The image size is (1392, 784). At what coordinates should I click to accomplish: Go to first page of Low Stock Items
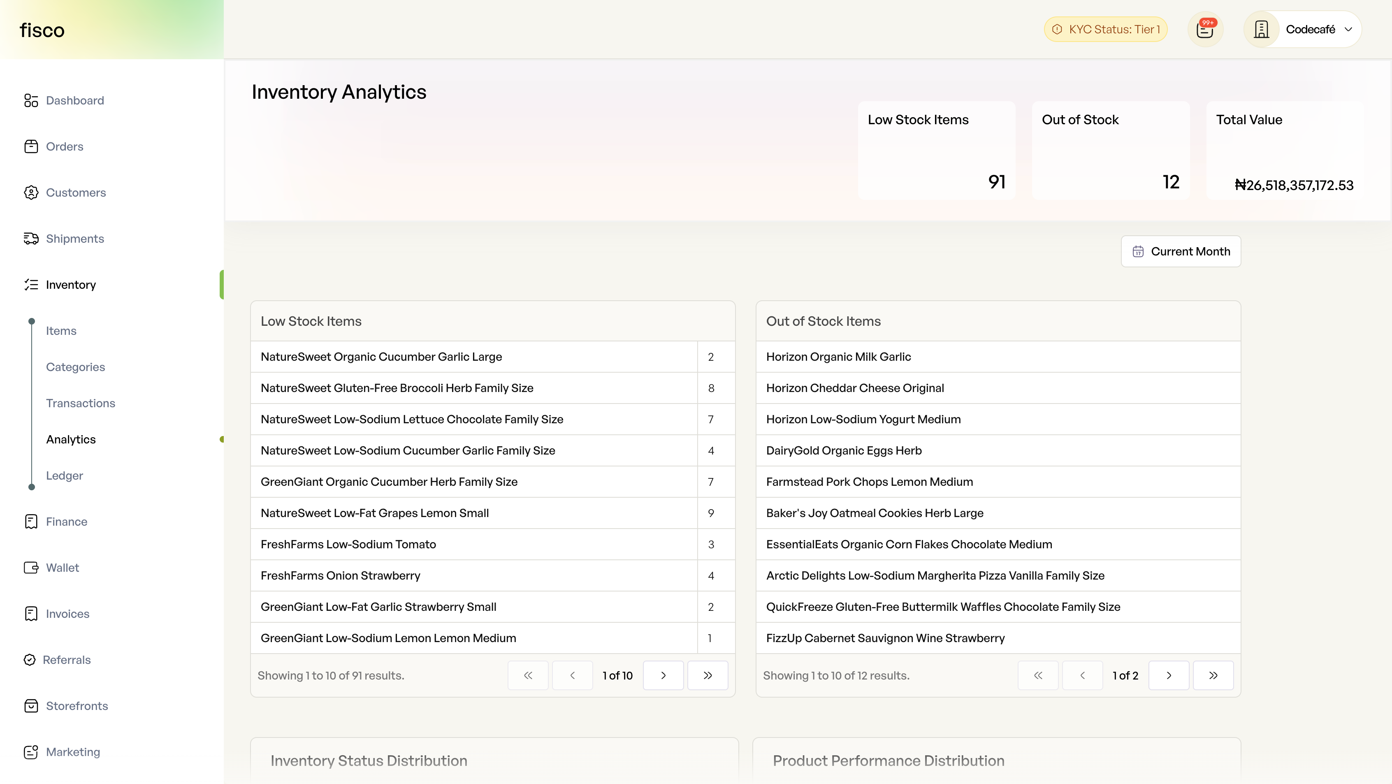pyautogui.click(x=528, y=675)
